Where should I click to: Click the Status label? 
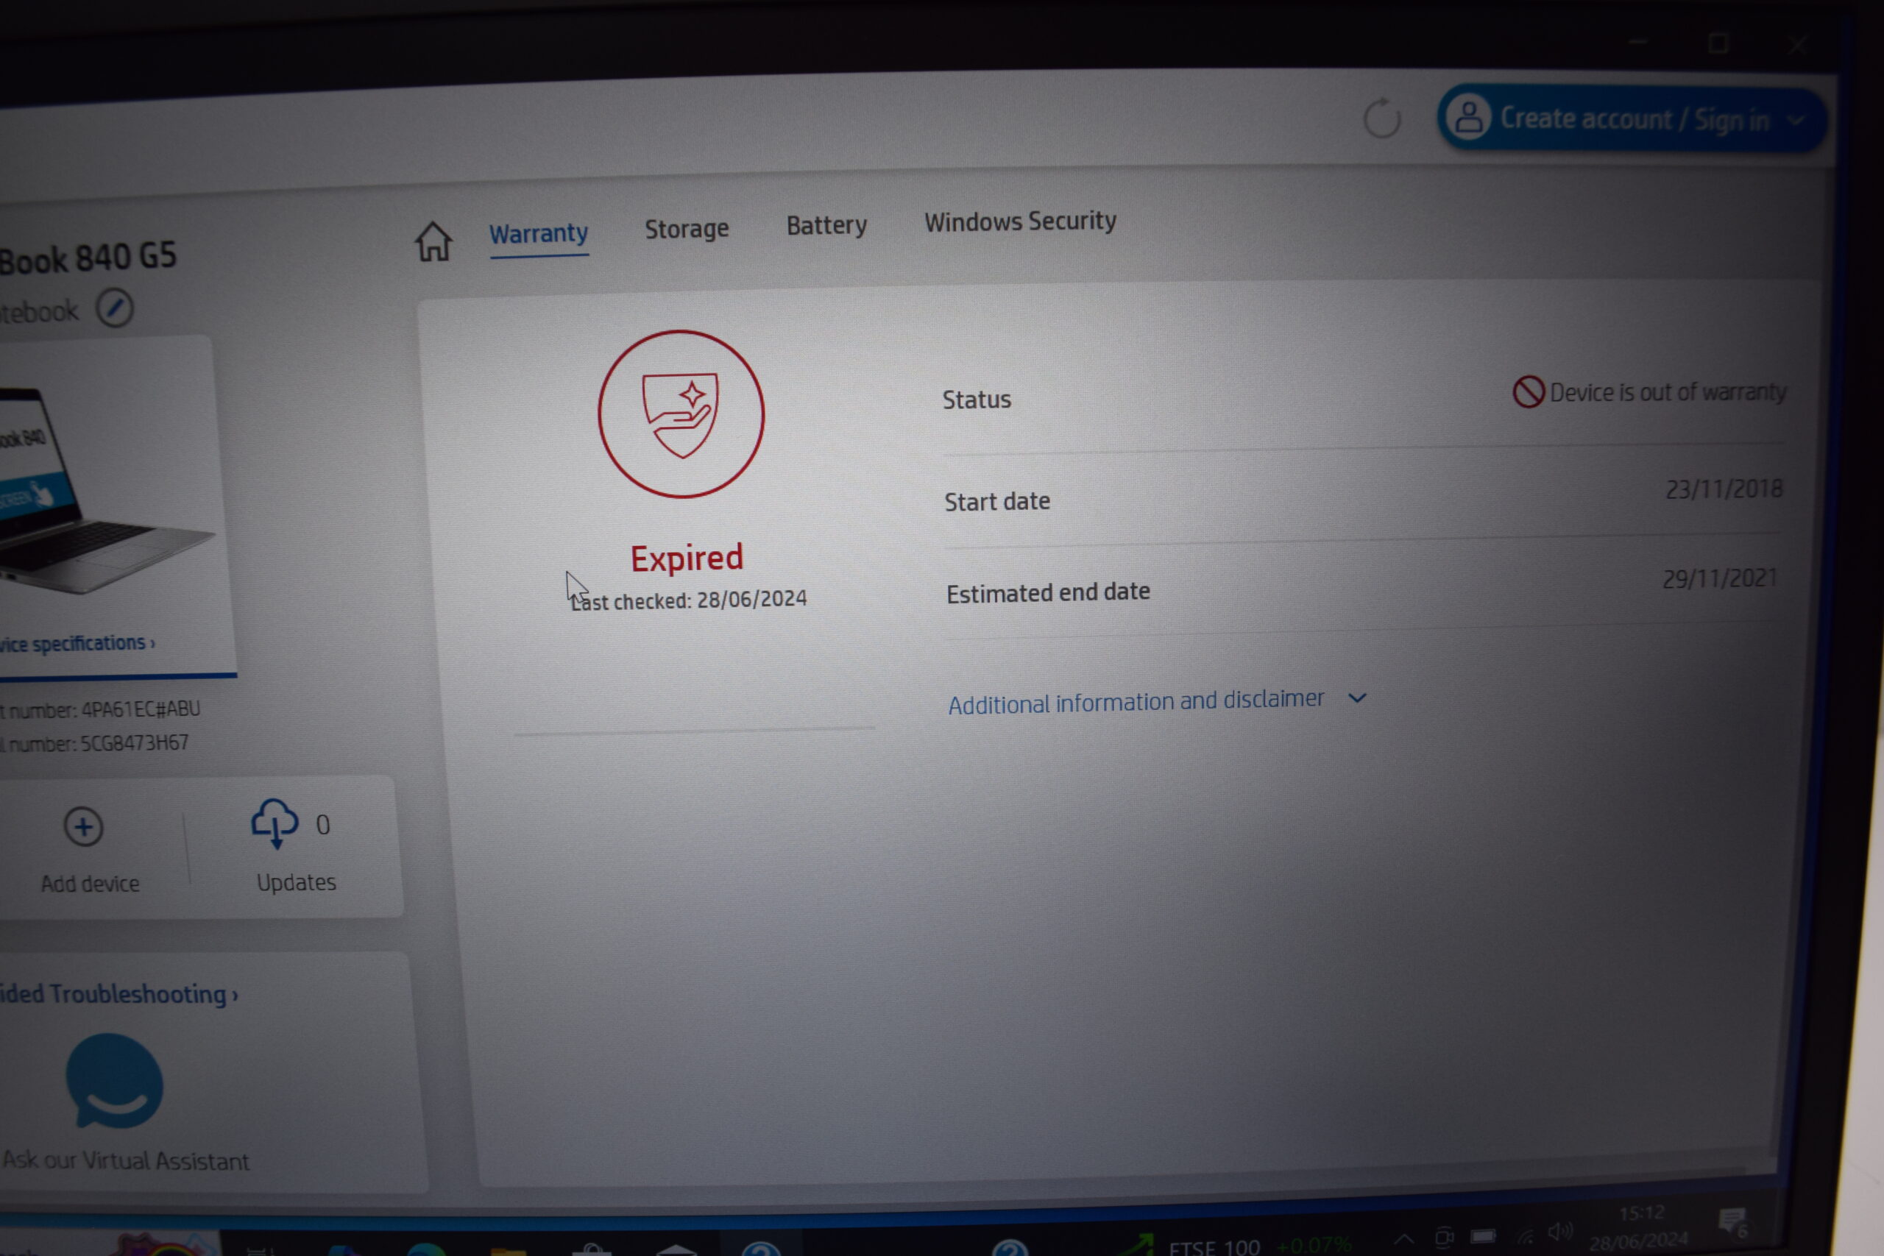point(977,400)
